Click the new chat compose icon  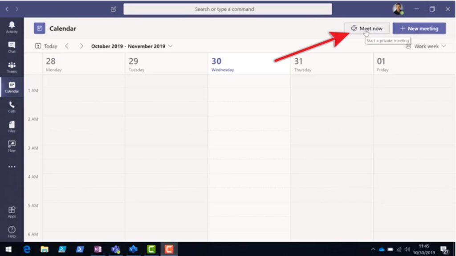coord(114,9)
